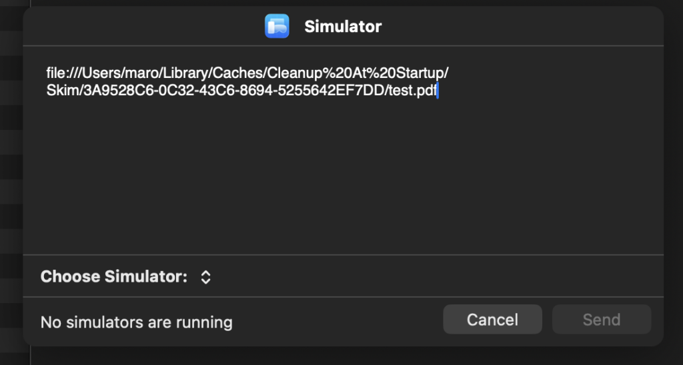Click the Simulator app icon
683x365 pixels.
pos(277,27)
